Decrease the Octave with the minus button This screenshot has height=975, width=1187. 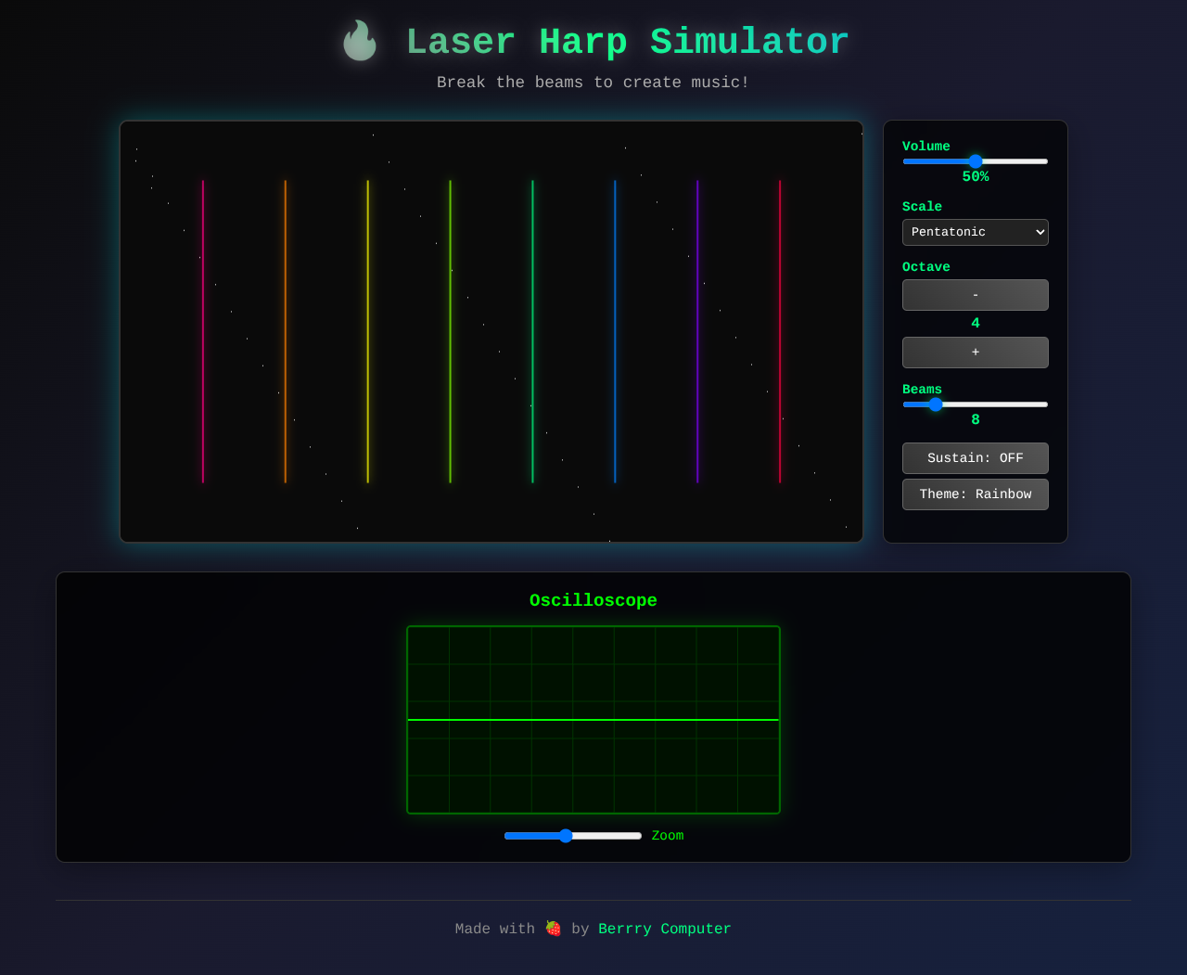pos(975,294)
